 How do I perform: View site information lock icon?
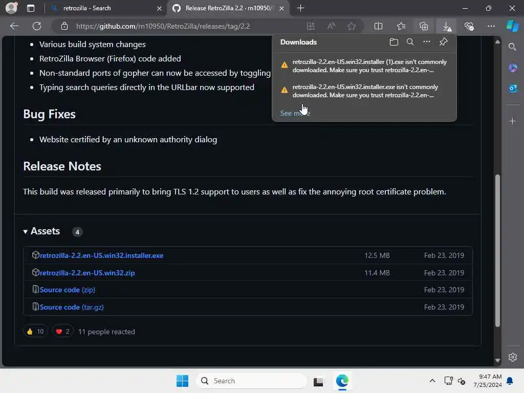64,26
